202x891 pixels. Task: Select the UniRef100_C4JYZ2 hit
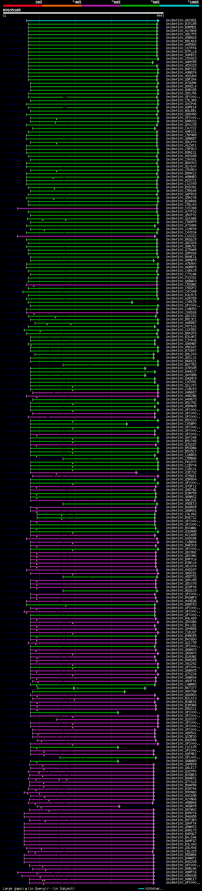coord(181,128)
